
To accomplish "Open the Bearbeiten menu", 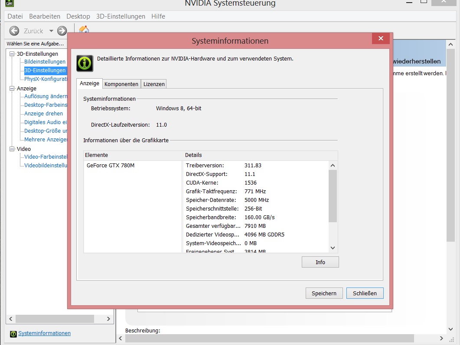I will point(45,16).
